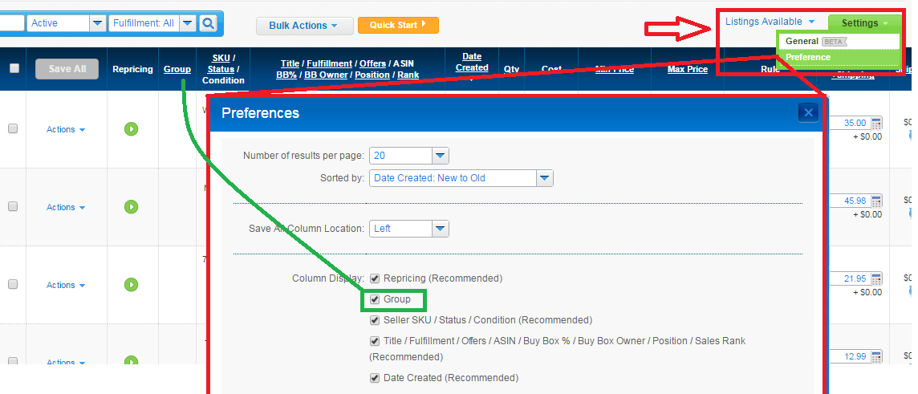Image resolution: width=918 pixels, height=394 pixels.
Task: Sort by Fulfillment header link
Action: click(x=330, y=63)
